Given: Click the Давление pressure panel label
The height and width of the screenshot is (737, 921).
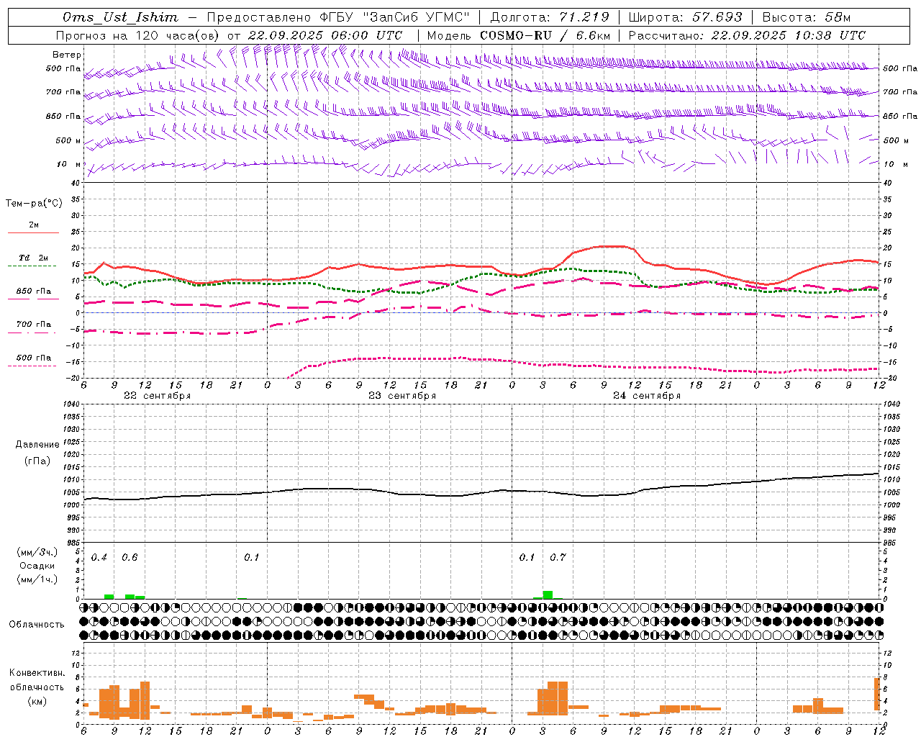Looking at the screenshot, I should coord(37,445).
